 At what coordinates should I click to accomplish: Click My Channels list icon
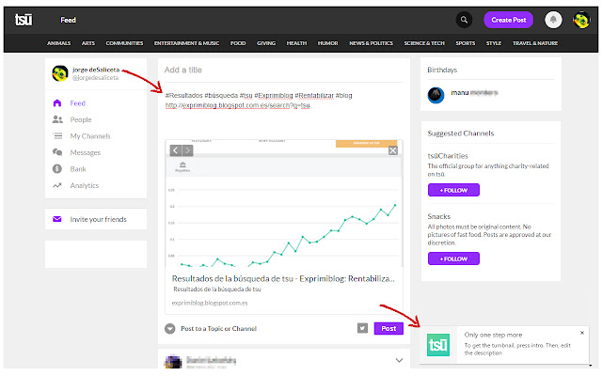57,135
